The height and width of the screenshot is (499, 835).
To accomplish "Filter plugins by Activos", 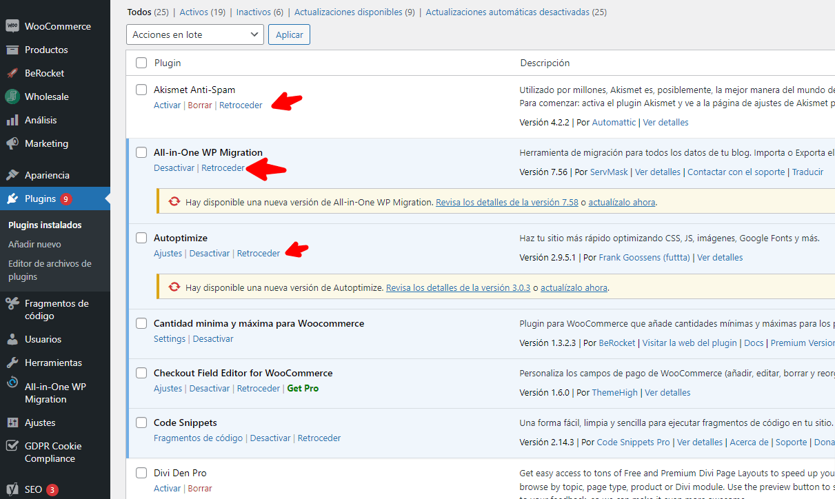I will coord(193,12).
